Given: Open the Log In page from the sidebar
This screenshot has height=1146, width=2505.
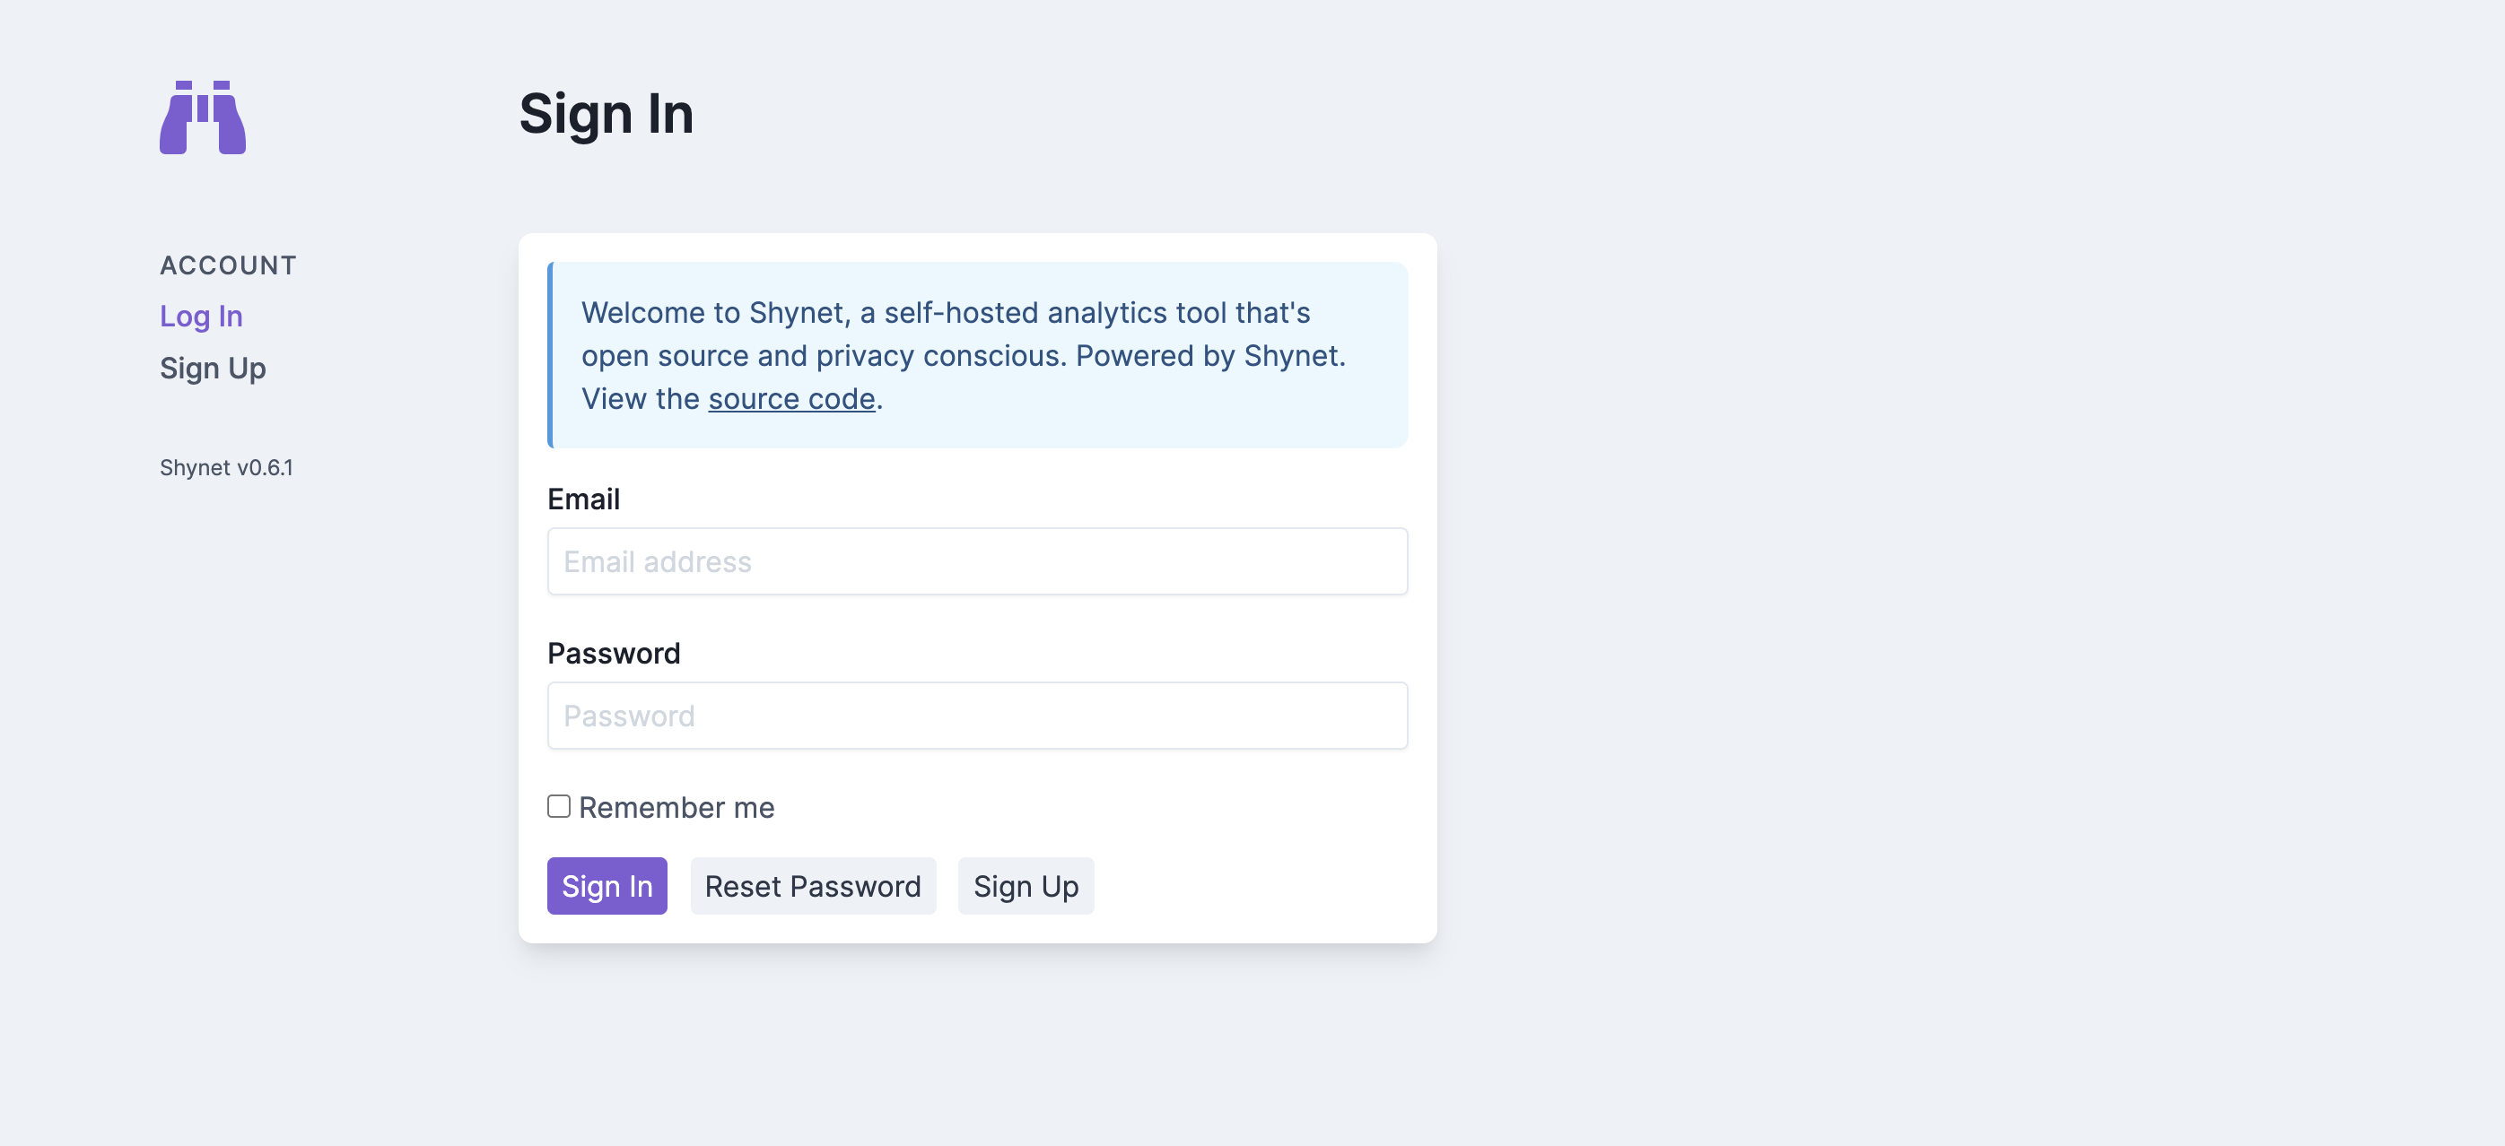Looking at the screenshot, I should click(200, 316).
